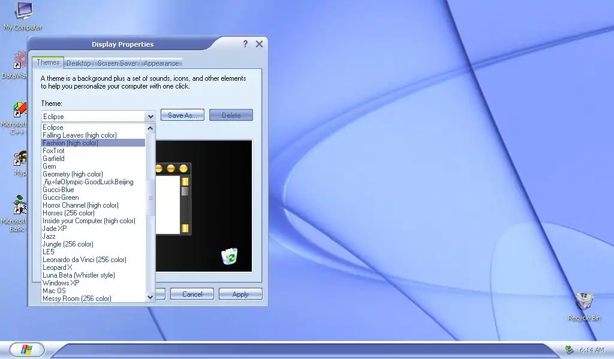Select Eclipse in the theme list

coord(93,127)
